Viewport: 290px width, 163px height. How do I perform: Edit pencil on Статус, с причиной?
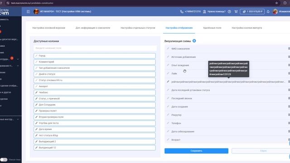pos(36,99)
